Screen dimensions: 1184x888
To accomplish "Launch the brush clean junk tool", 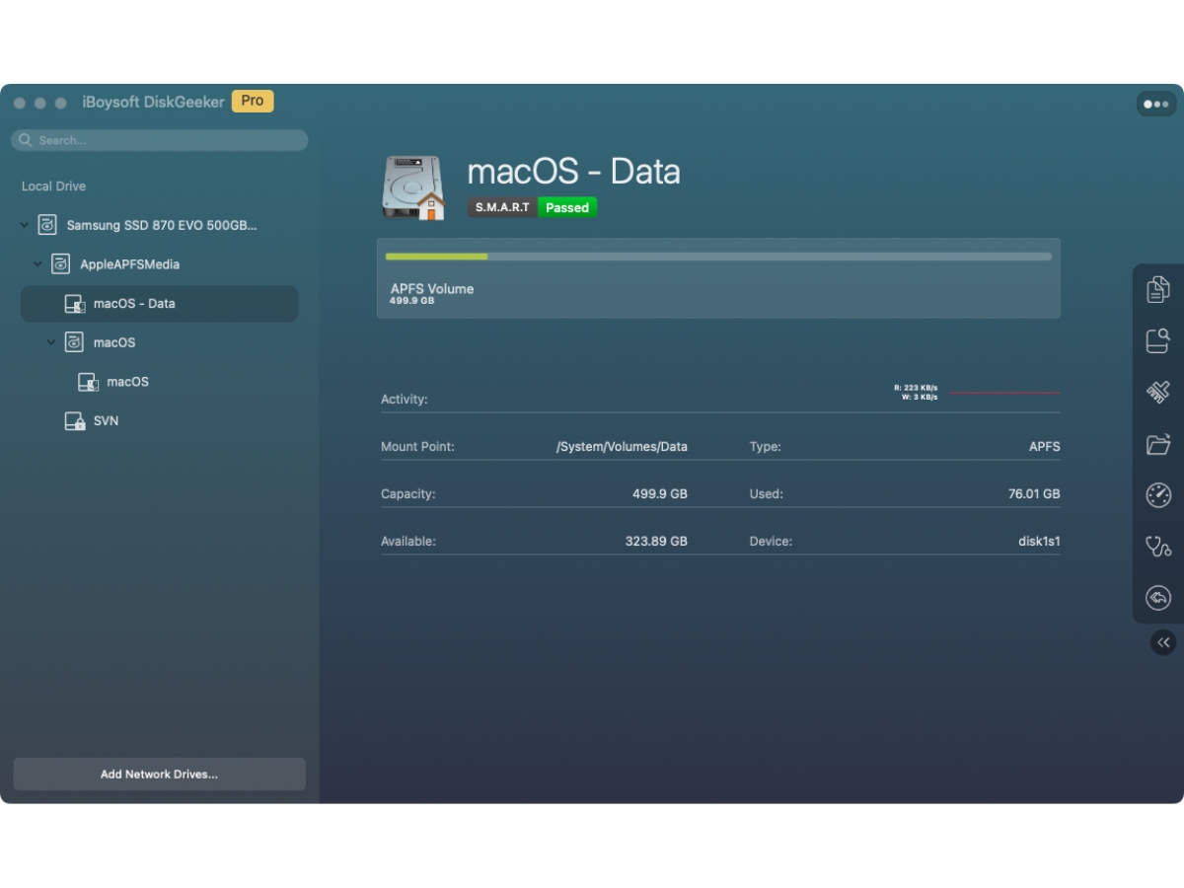I will tap(1158, 392).
